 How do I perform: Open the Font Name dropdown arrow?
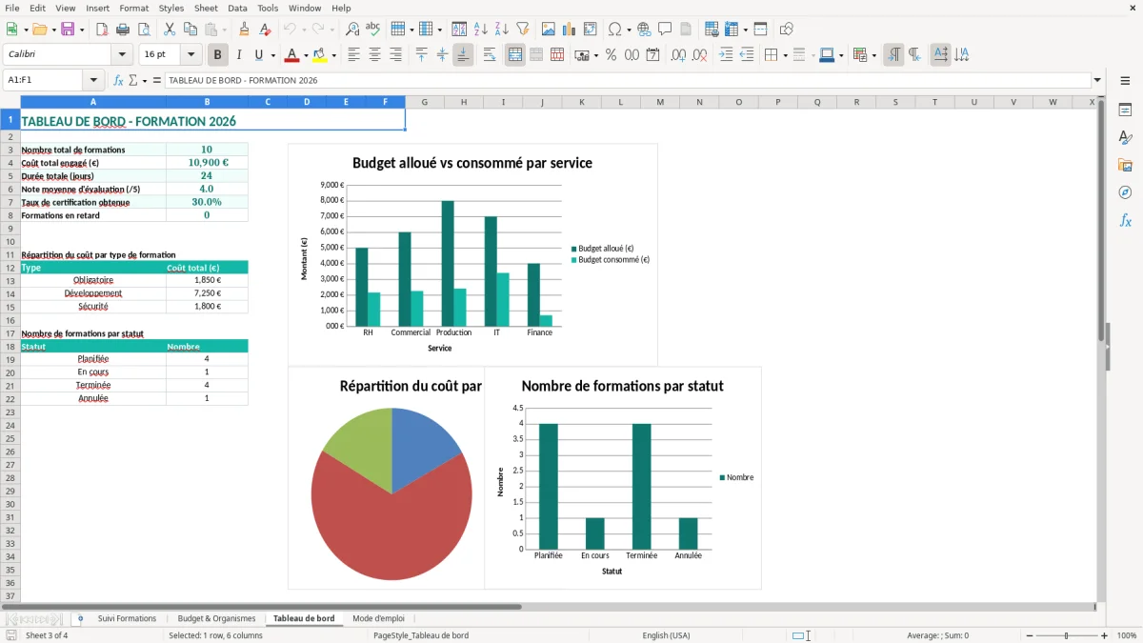(x=122, y=55)
